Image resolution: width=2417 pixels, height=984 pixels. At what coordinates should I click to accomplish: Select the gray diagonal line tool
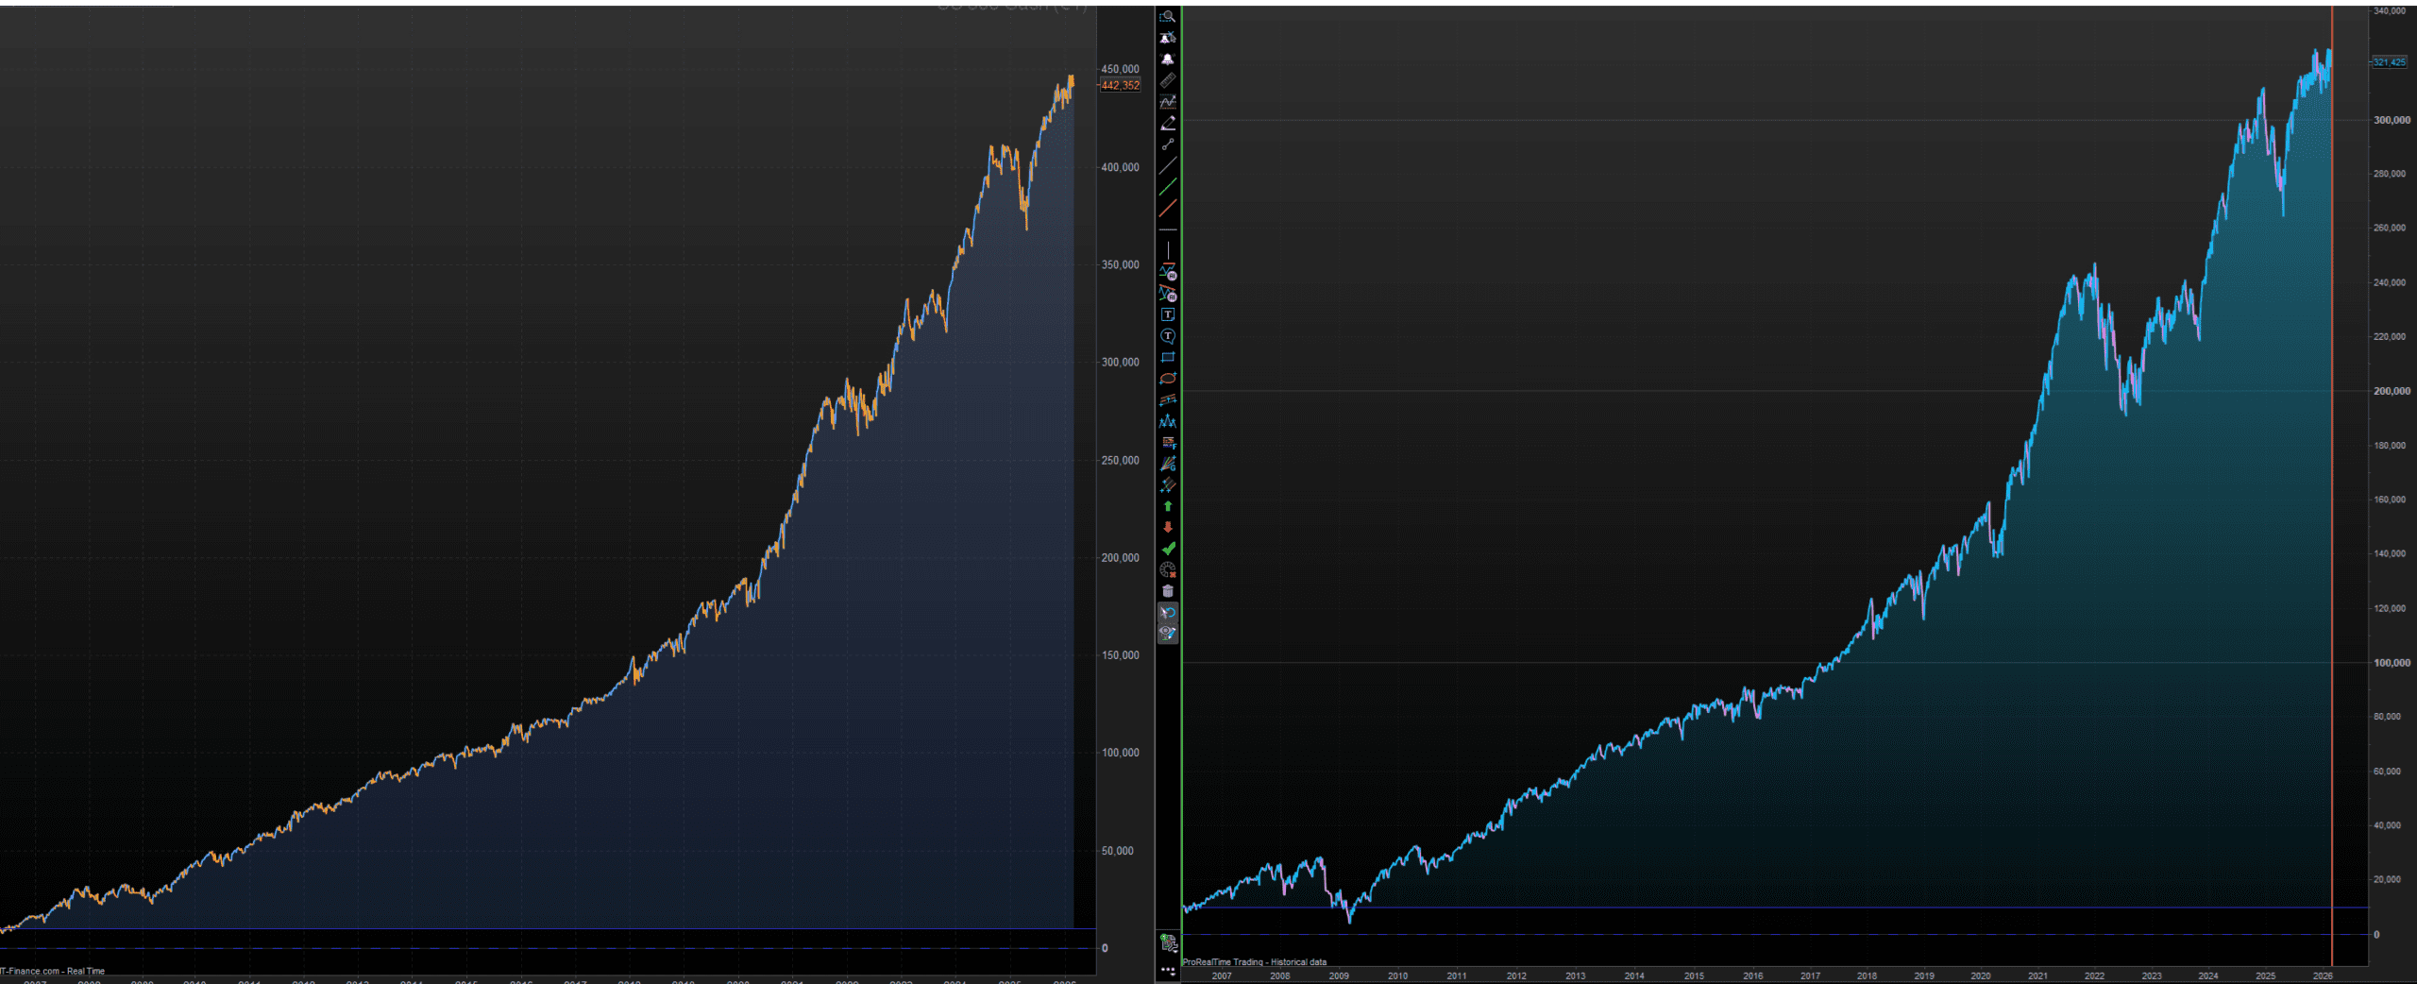click(1168, 165)
